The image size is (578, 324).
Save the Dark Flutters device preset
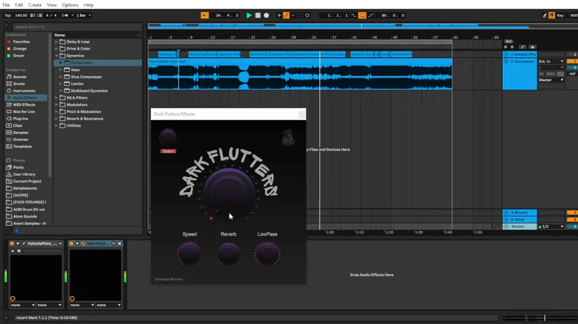click(120, 243)
